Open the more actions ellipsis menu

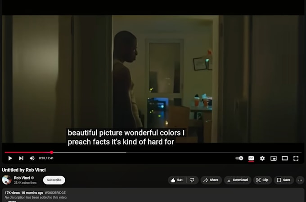[300, 180]
